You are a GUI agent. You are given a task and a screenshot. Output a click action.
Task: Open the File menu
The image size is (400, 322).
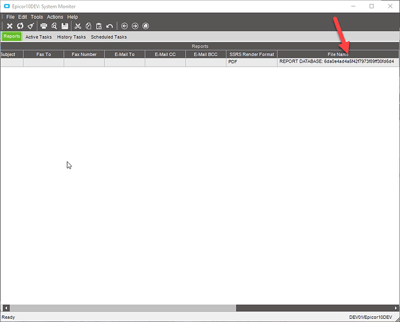[10, 17]
